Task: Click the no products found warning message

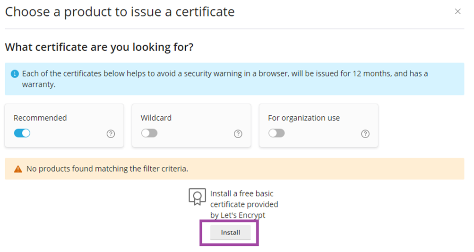Action: (107, 168)
